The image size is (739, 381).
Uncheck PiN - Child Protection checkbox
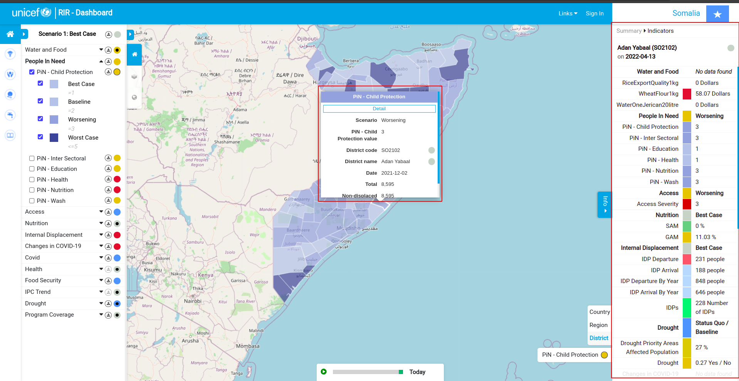click(32, 72)
